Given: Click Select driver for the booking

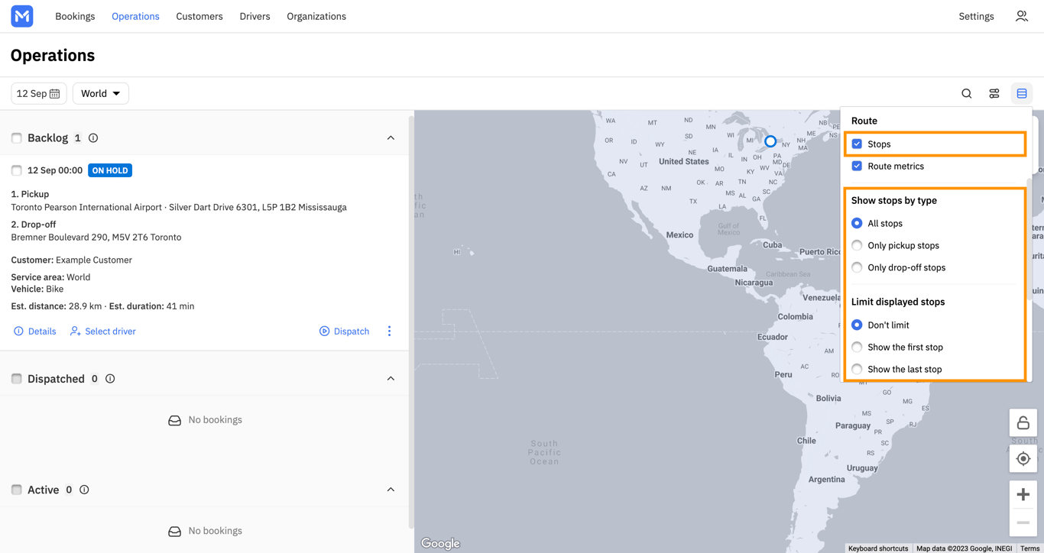Looking at the screenshot, I should point(103,331).
